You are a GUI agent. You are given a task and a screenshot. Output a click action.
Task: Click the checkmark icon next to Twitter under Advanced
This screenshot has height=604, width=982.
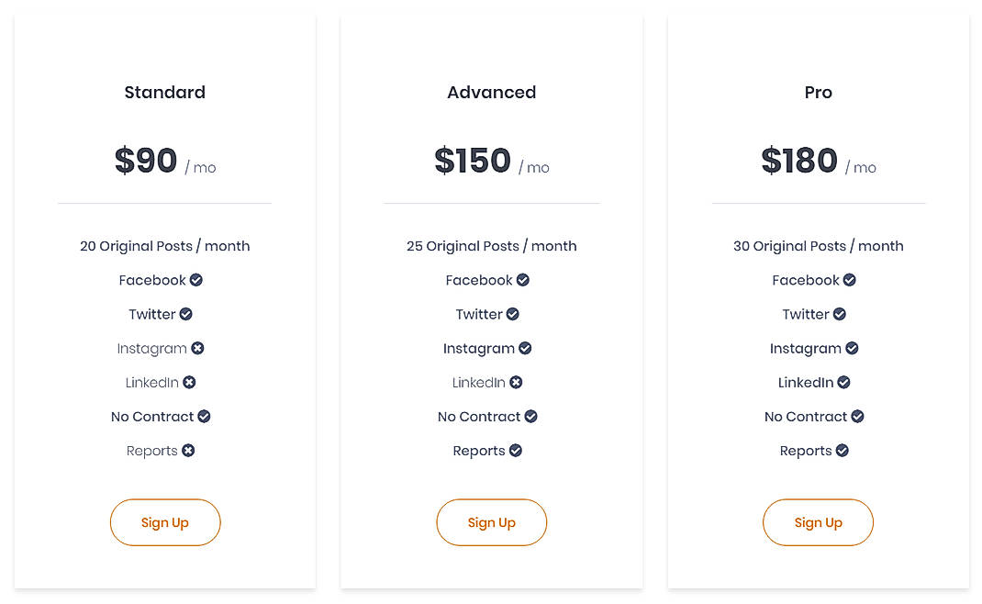point(513,314)
